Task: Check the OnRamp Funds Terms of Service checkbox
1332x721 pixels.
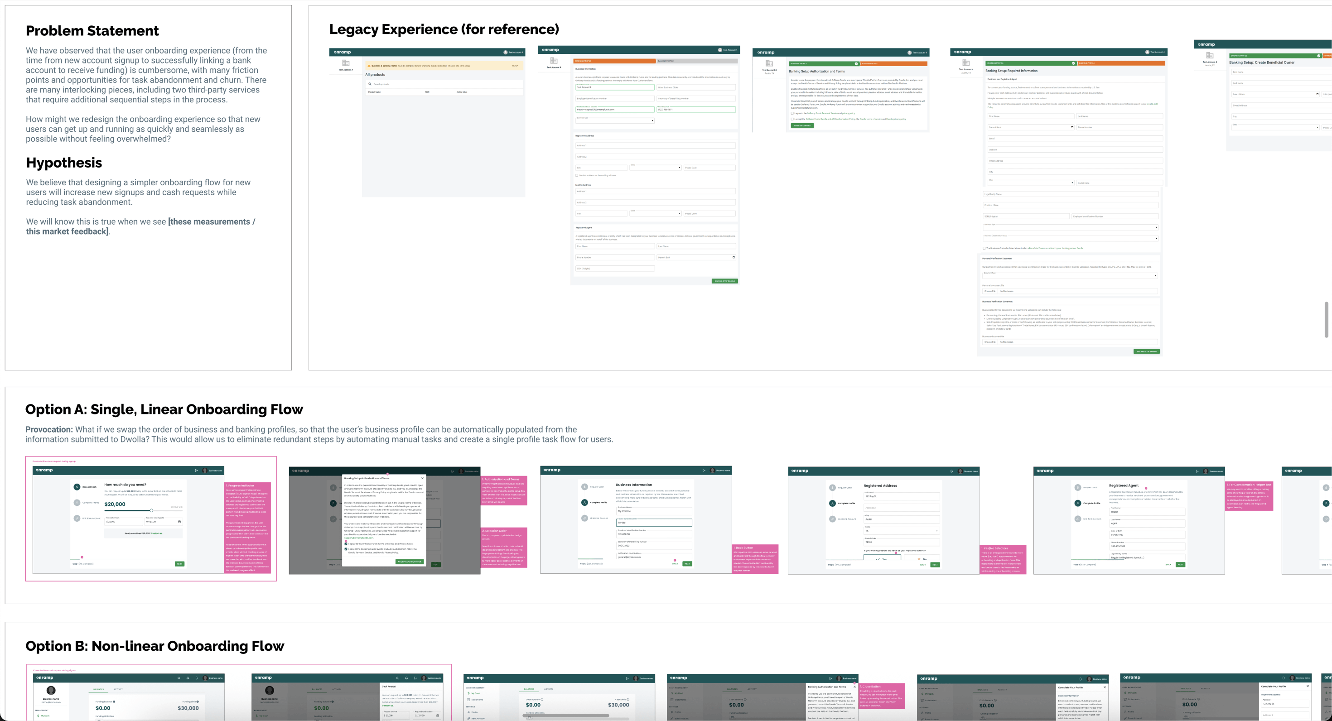Action: pyautogui.click(x=346, y=544)
